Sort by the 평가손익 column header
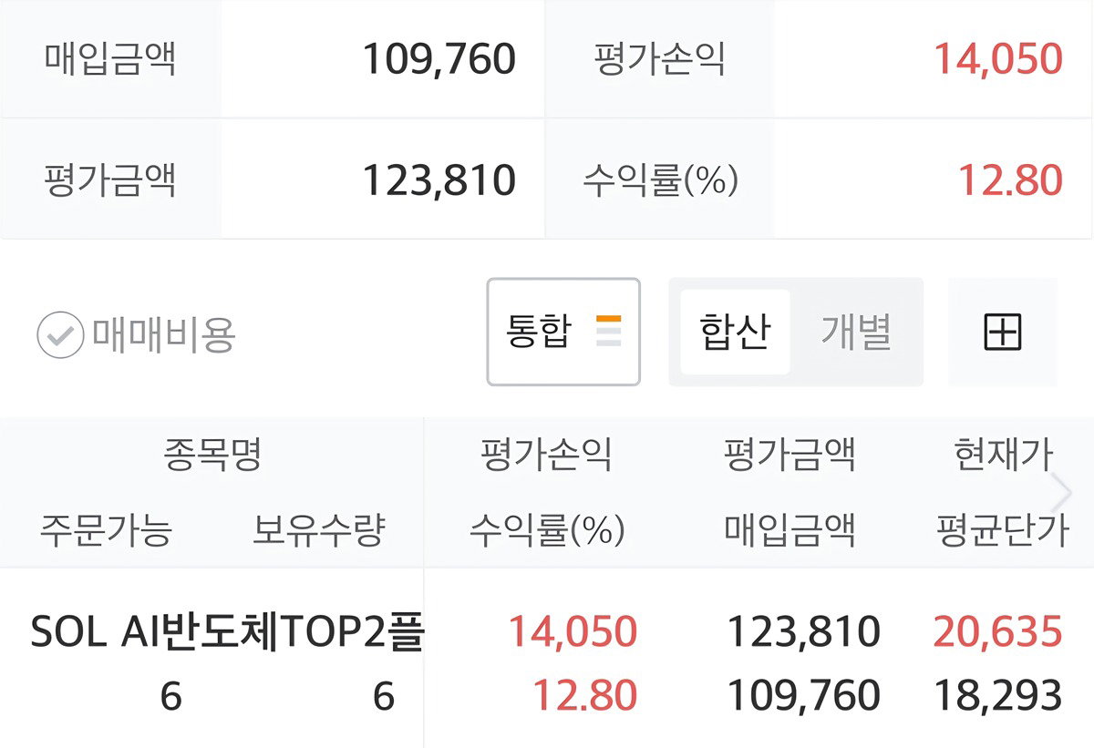Image resolution: width=1094 pixels, height=748 pixels. (x=547, y=455)
